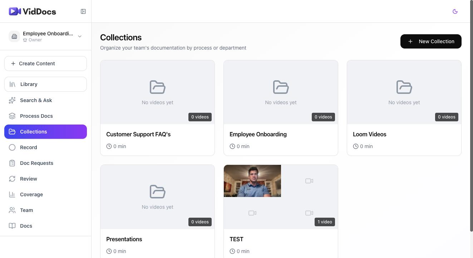The height and width of the screenshot is (258, 473).
Task: Click Create Content button
Action: [45, 64]
